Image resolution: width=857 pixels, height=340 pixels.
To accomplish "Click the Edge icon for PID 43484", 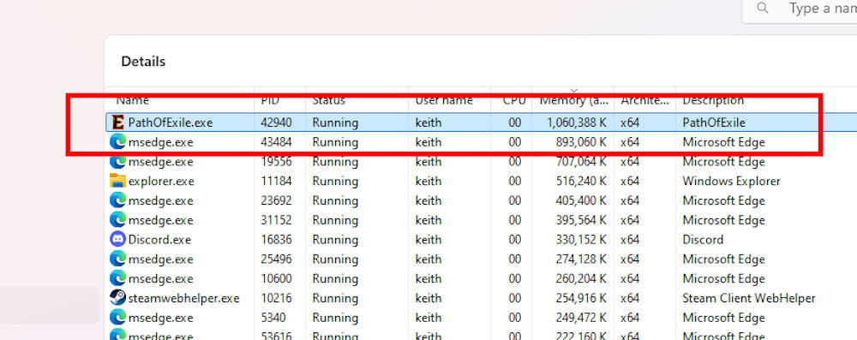I will tap(117, 142).
